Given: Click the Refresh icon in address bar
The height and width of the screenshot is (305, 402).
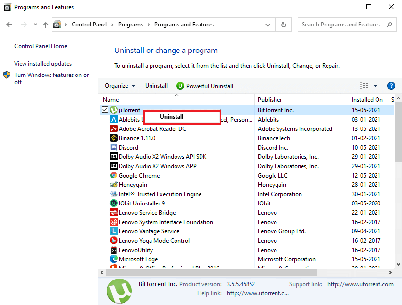Looking at the screenshot, I should coord(283,24).
